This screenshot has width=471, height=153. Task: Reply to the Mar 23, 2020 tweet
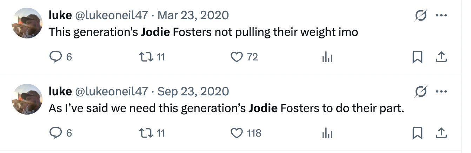(x=56, y=57)
